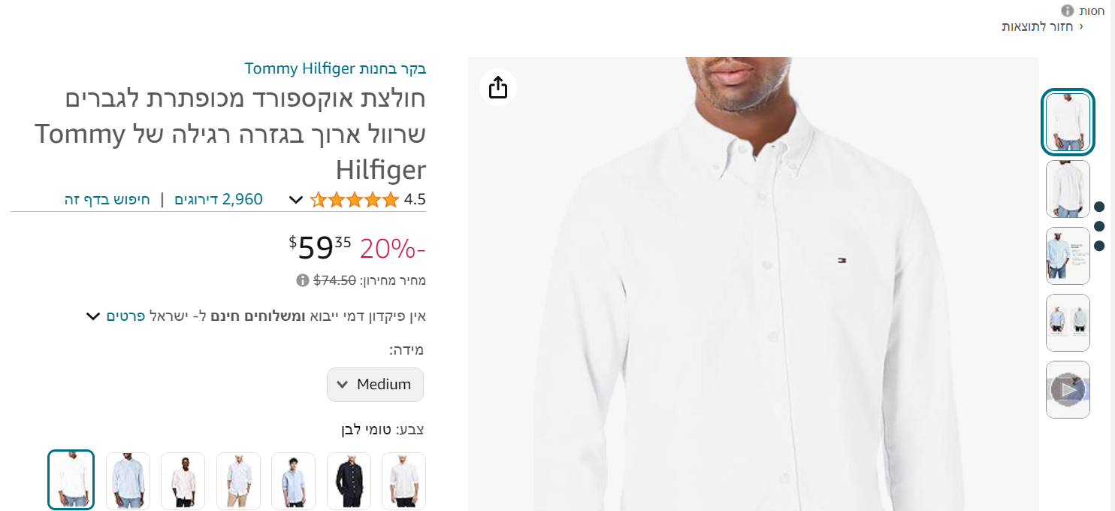Select the shirt with khaki pants swatch

pos(238,481)
